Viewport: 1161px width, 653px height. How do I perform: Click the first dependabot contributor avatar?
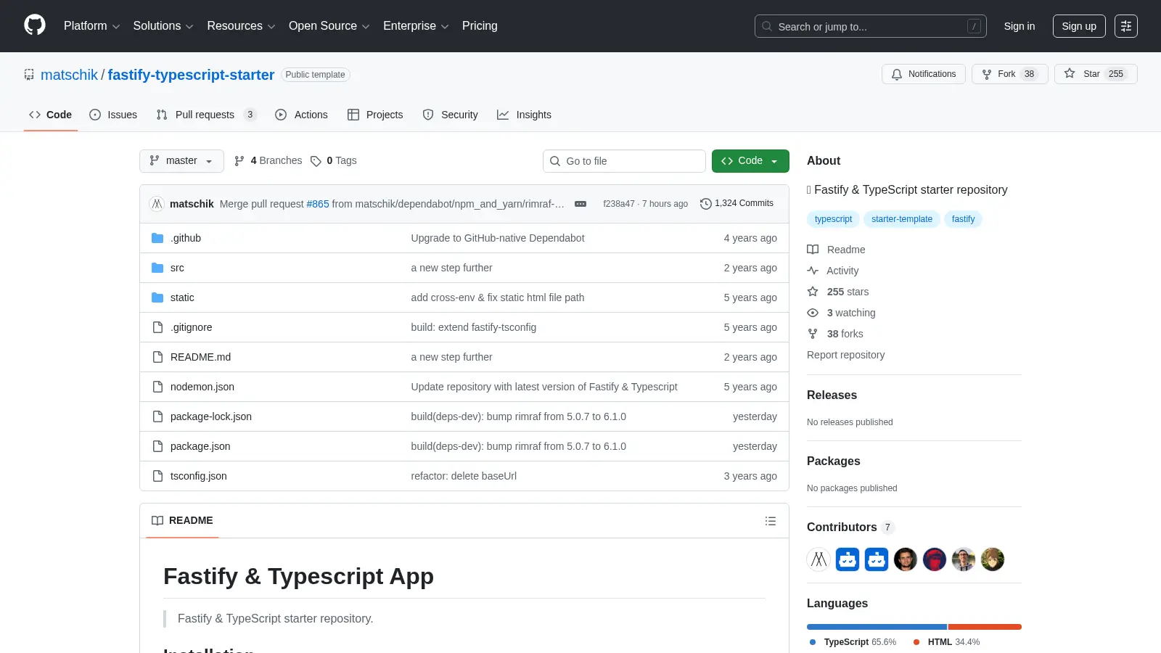pyautogui.click(x=848, y=559)
